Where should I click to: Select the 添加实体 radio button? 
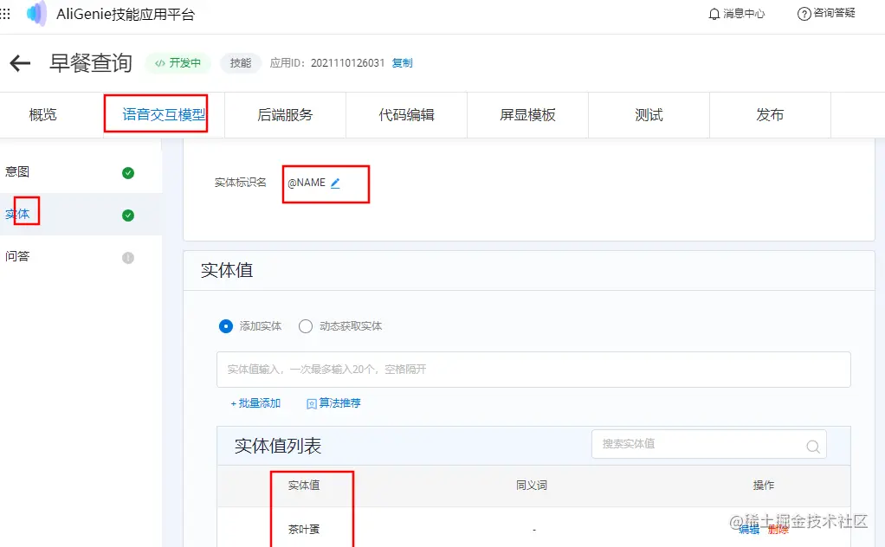click(x=226, y=326)
